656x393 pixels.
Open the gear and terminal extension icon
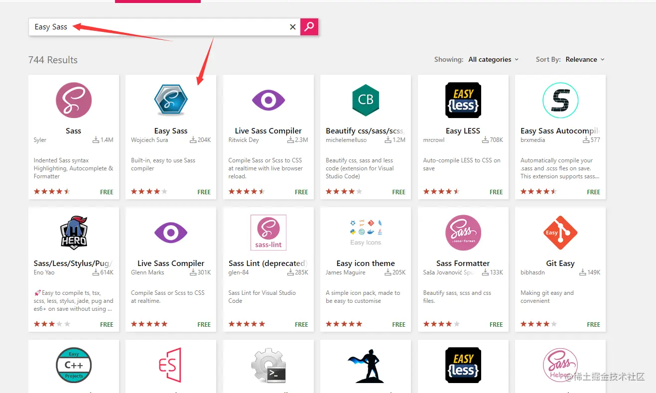click(x=268, y=365)
